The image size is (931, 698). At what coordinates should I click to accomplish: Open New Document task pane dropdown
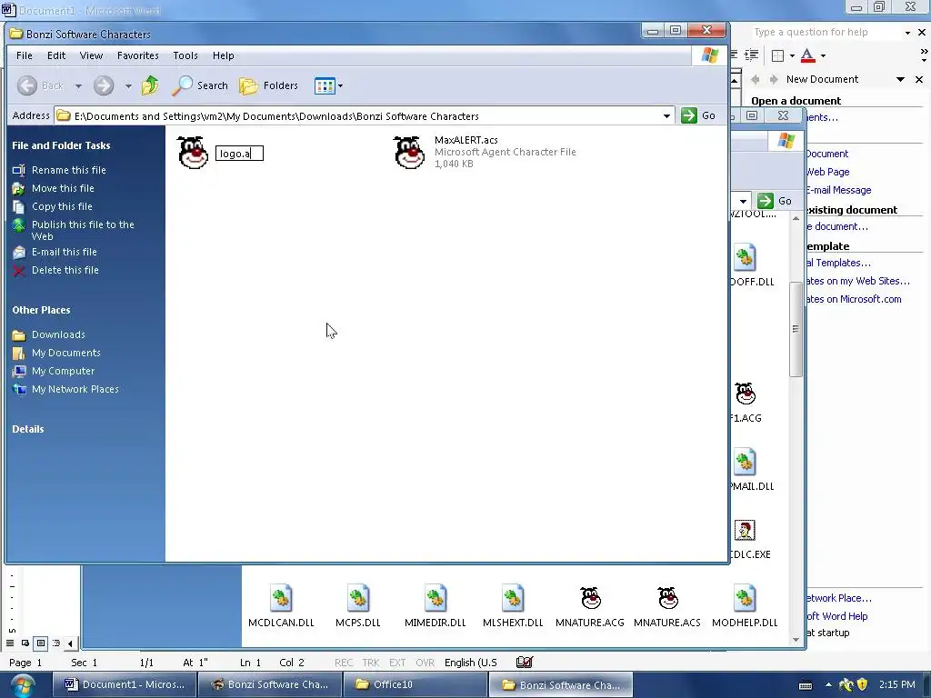900,79
